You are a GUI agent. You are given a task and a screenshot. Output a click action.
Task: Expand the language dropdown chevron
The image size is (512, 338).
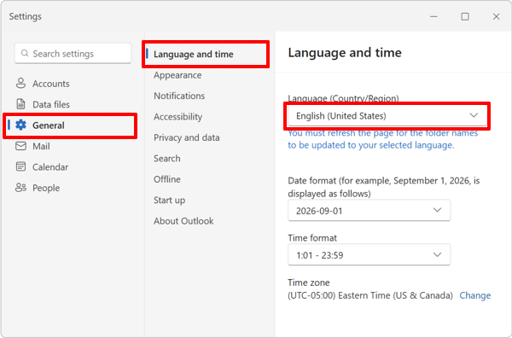point(474,115)
